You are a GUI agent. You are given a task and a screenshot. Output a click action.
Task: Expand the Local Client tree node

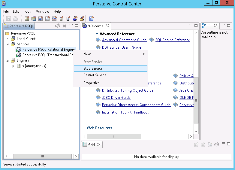(8, 39)
